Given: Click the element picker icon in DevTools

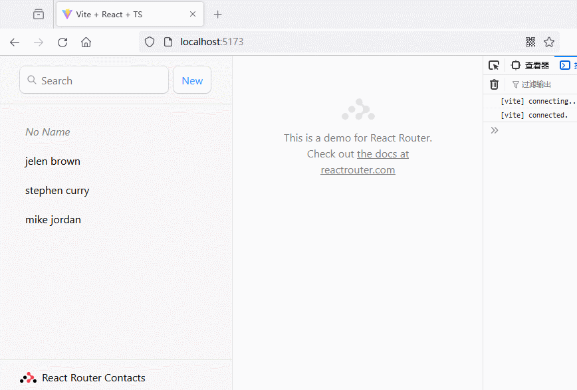Looking at the screenshot, I should pyautogui.click(x=494, y=65).
